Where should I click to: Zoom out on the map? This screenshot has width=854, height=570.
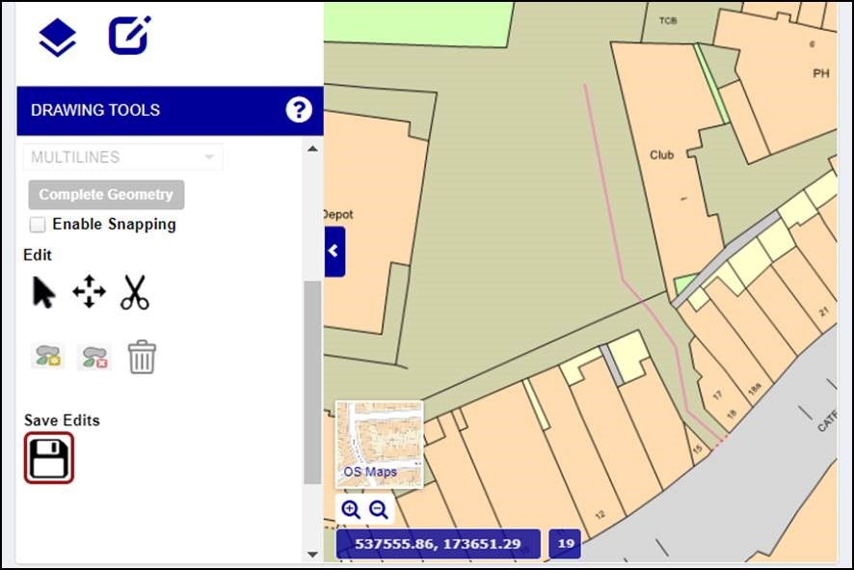pyautogui.click(x=379, y=509)
